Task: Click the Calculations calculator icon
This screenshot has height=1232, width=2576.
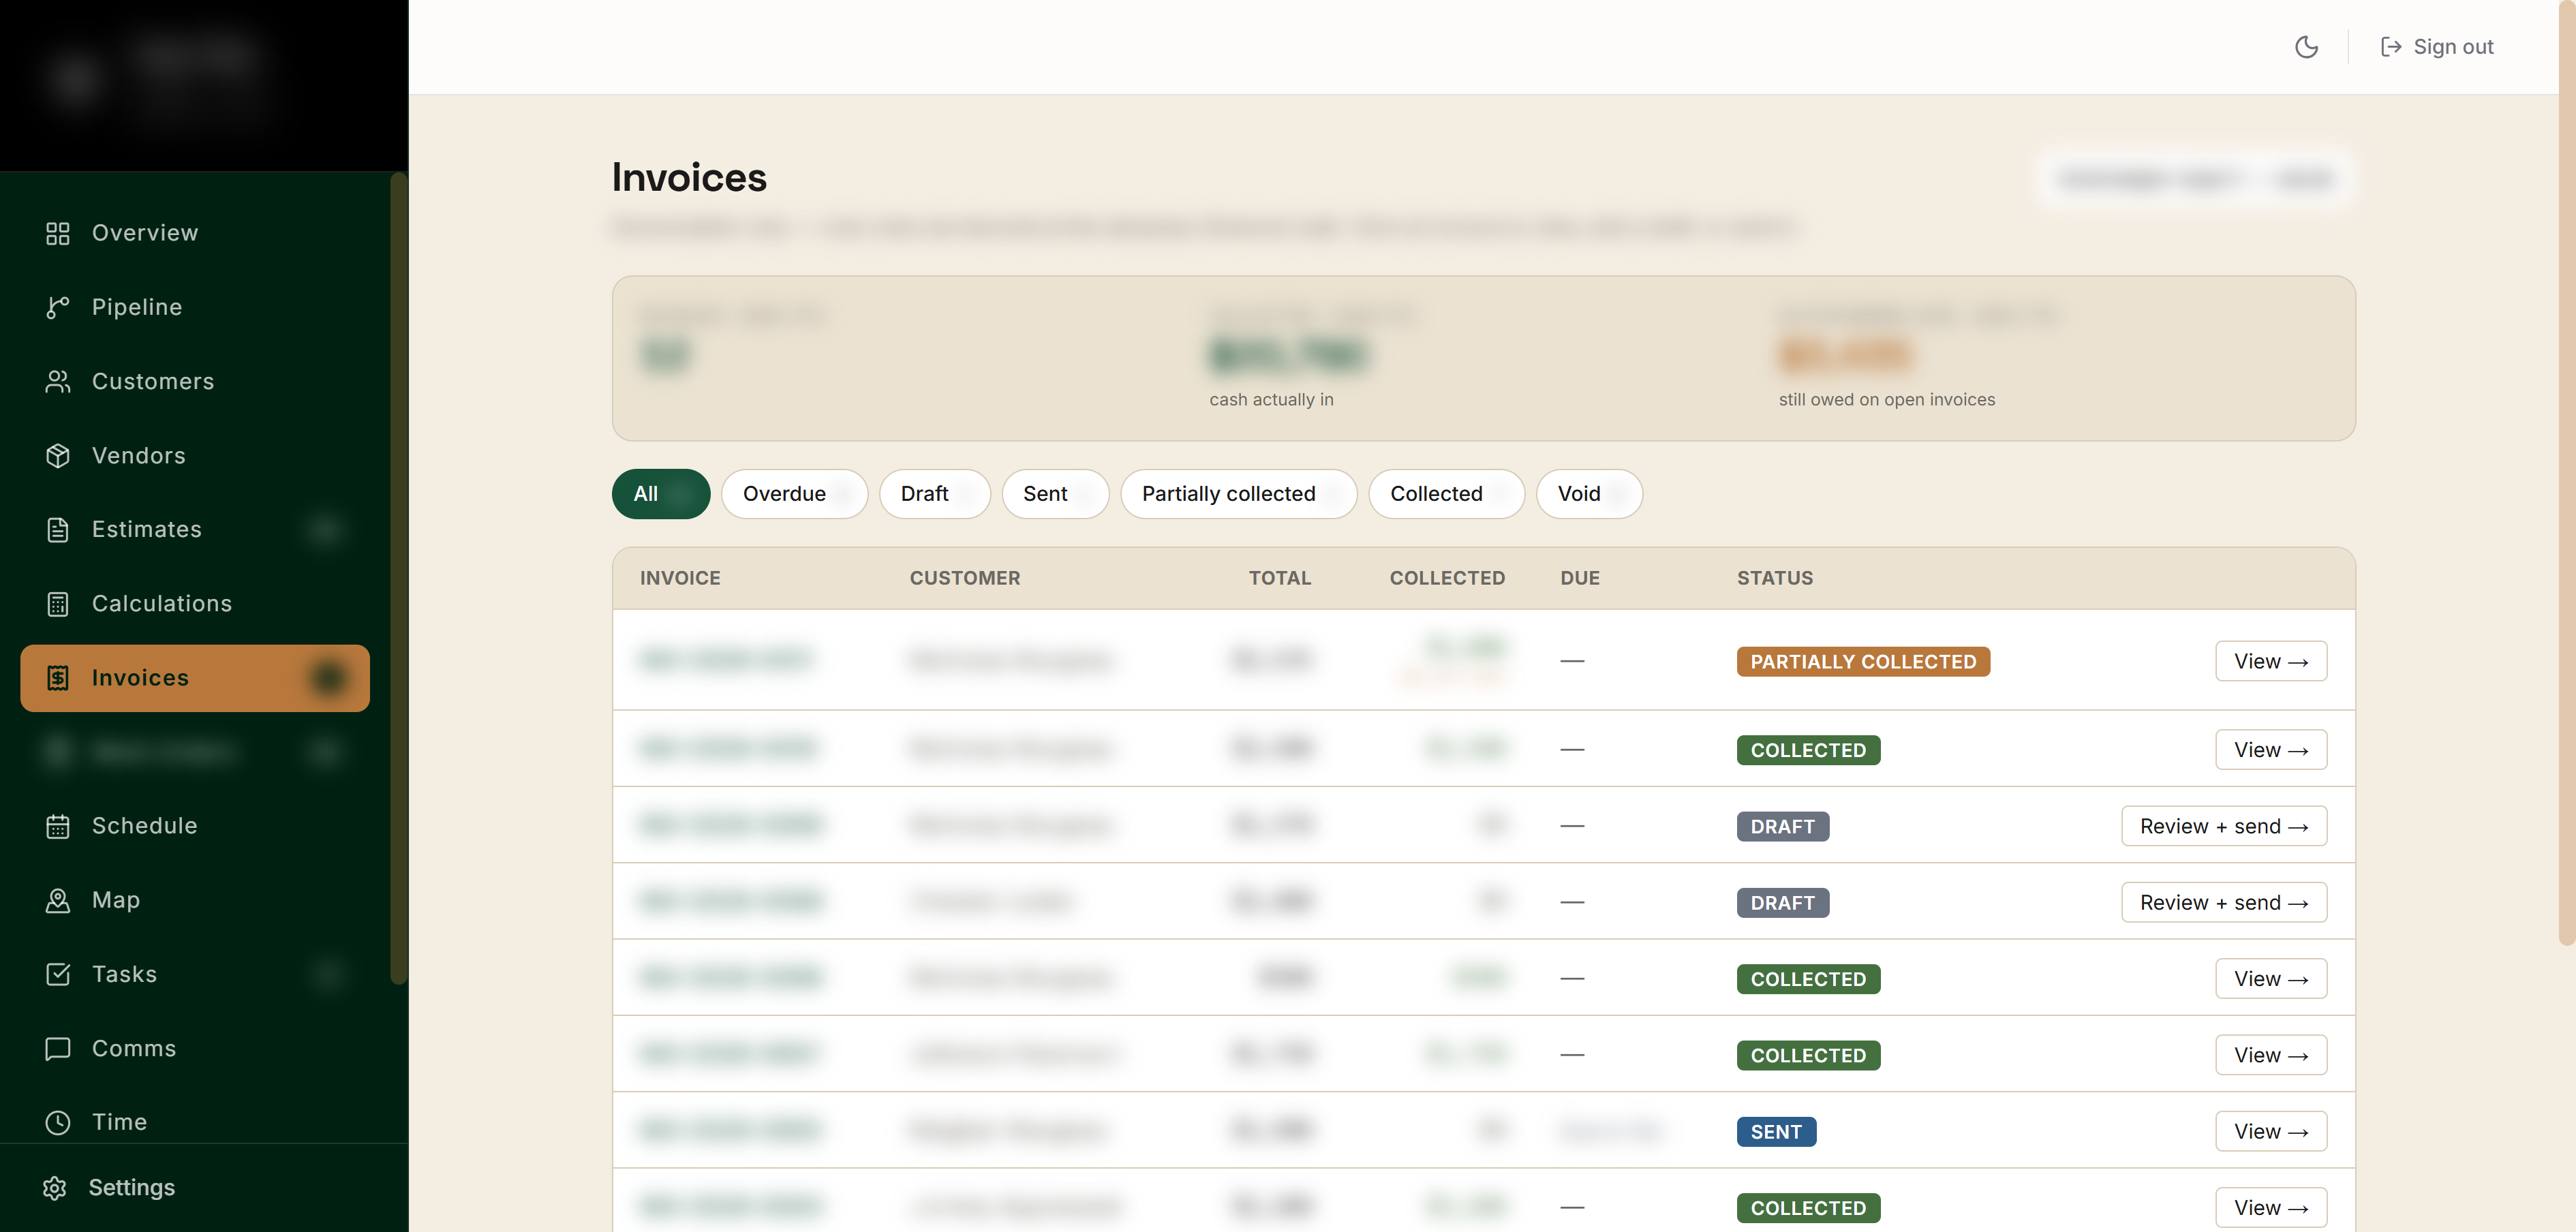Action: click(x=58, y=604)
